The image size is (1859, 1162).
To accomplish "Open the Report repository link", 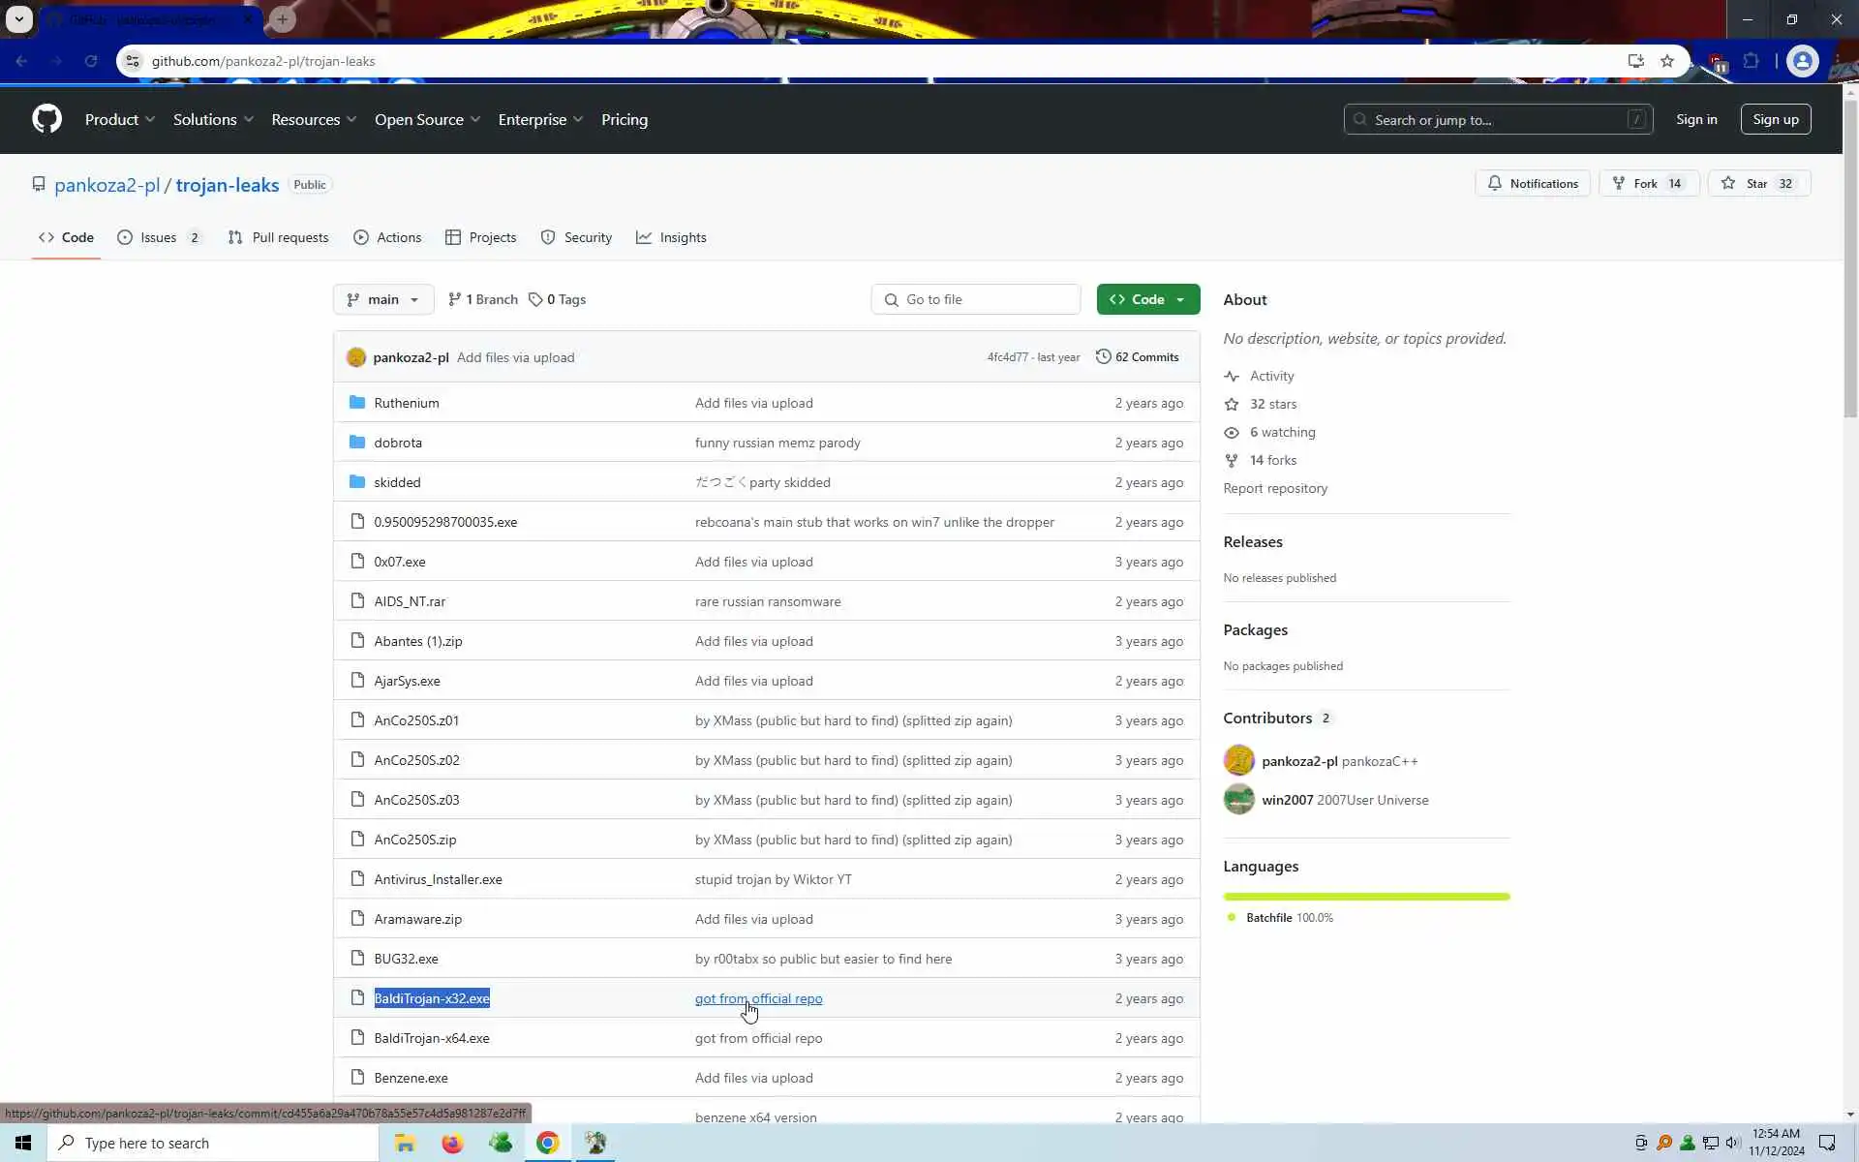I will pyautogui.click(x=1274, y=488).
